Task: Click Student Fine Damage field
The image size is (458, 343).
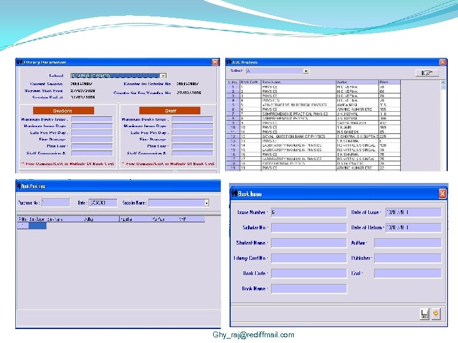Action: 92,139
